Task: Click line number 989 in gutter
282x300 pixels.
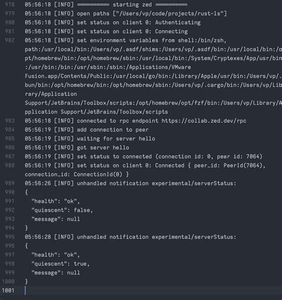Action: coord(10,183)
